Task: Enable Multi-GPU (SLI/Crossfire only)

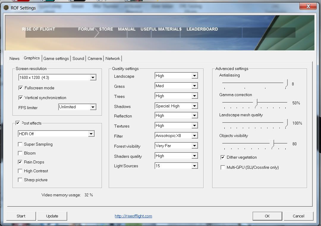Action: pyautogui.click(x=223, y=167)
